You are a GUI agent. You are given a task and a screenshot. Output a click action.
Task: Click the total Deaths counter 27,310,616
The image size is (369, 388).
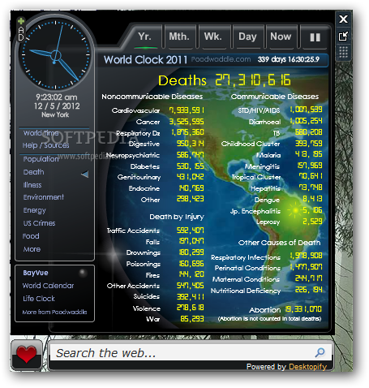coord(253,80)
